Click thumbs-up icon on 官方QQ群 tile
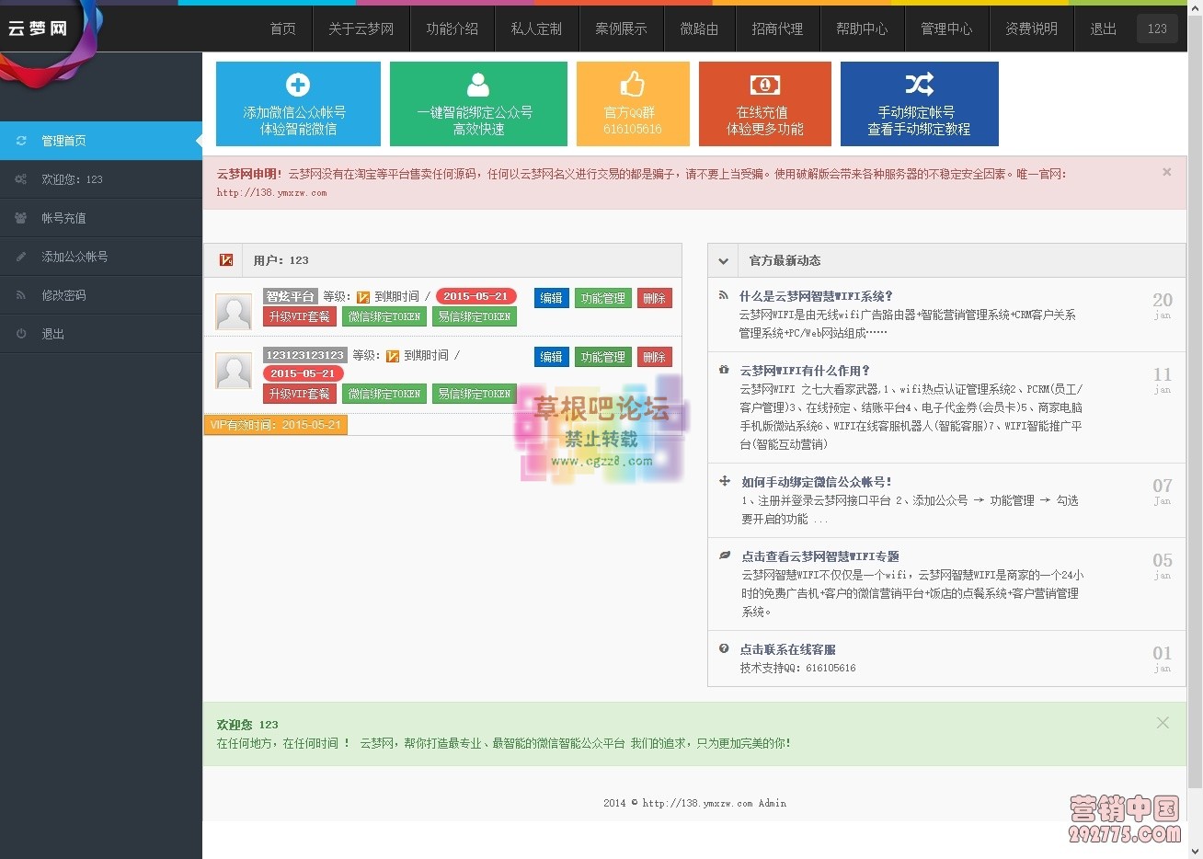The height and width of the screenshot is (859, 1203). 633,82
